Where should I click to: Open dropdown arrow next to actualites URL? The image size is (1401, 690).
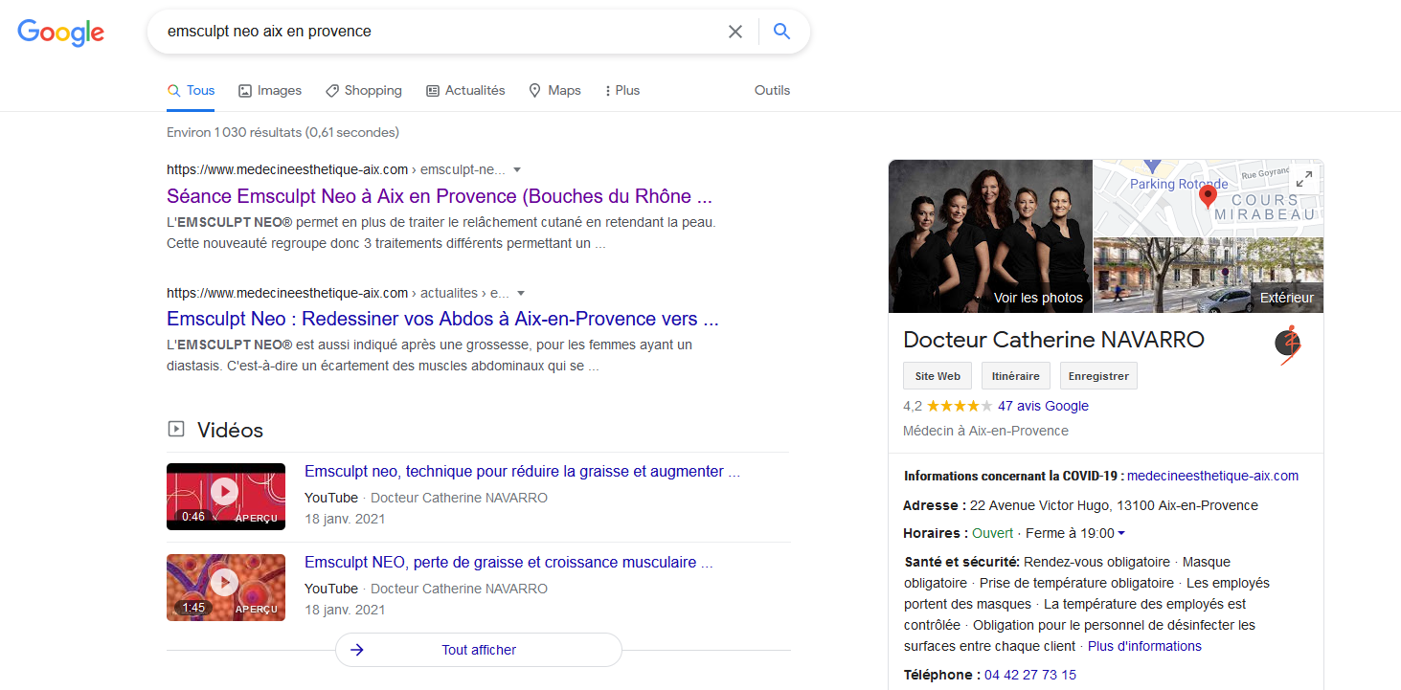[x=521, y=293]
